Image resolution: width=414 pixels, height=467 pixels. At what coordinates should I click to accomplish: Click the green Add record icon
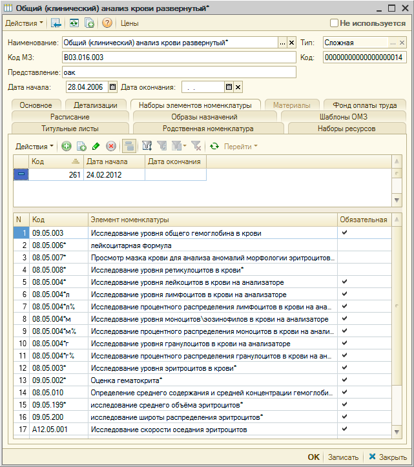(x=66, y=147)
